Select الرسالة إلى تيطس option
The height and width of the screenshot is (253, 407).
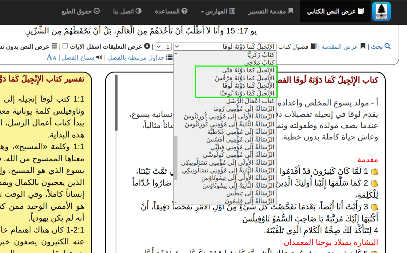[x=250, y=193]
